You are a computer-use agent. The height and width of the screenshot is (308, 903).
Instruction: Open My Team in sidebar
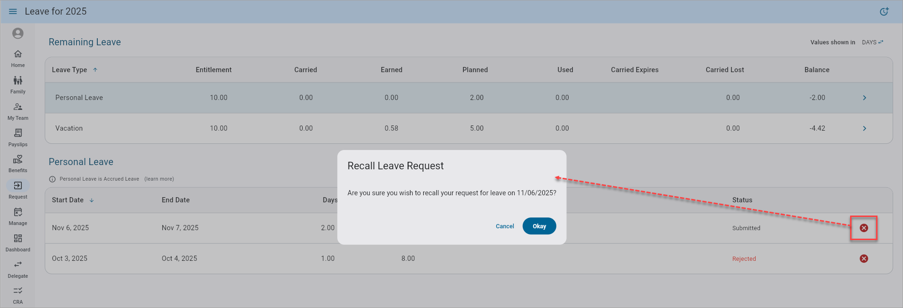point(18,111)
